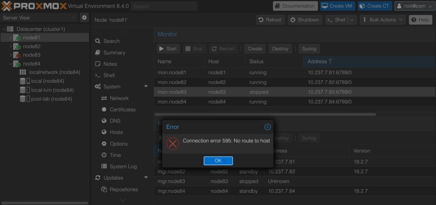Open the node Shell button
The image size is (436, 205).
(x=336, y=20)
